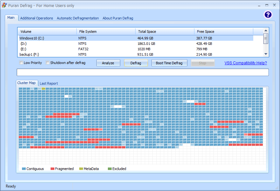Select the Cluster Map tab

(x=26, y=83)
